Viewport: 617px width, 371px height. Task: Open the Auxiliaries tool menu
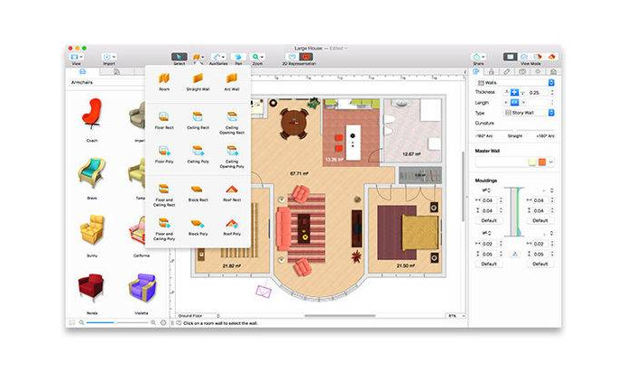coord(218,57)
